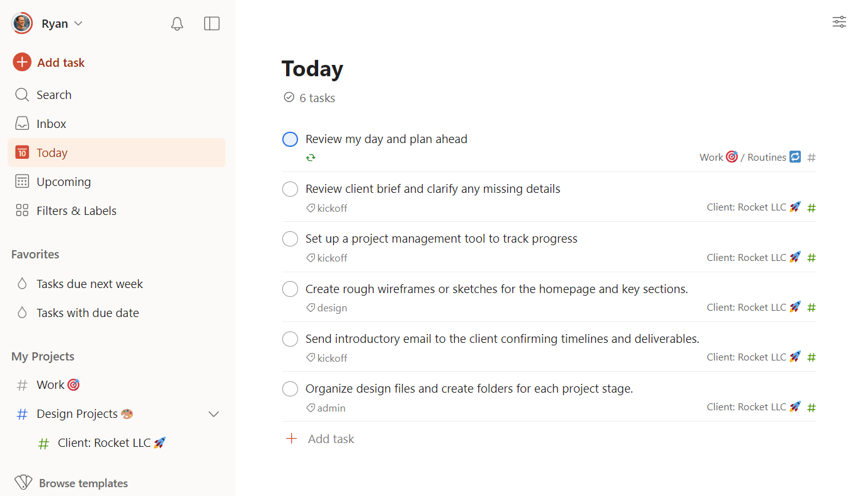Click the Browse templates icon
This screenshot has width=855, height=496.
(x=23, y=483)
